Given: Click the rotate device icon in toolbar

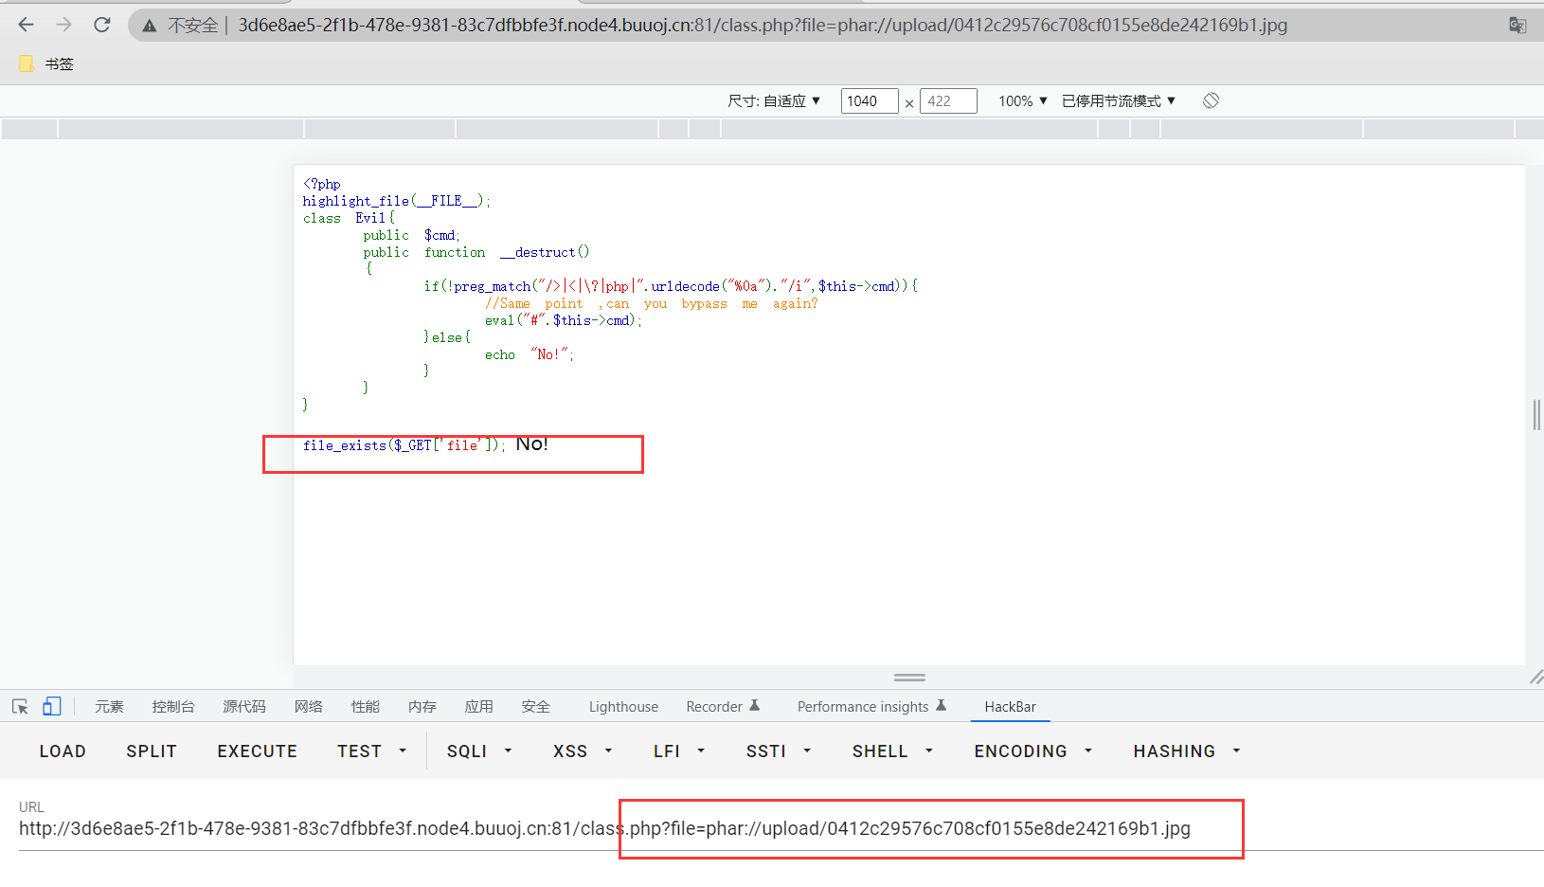Looking at the screenshot, I should (x=1211, y=100).
